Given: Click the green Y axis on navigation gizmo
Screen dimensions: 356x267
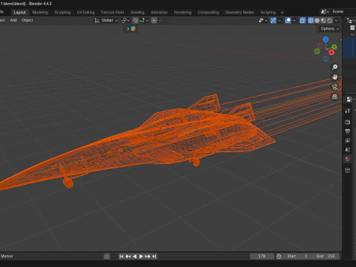Looking at the screenshot, I should [x=334, y=47].
